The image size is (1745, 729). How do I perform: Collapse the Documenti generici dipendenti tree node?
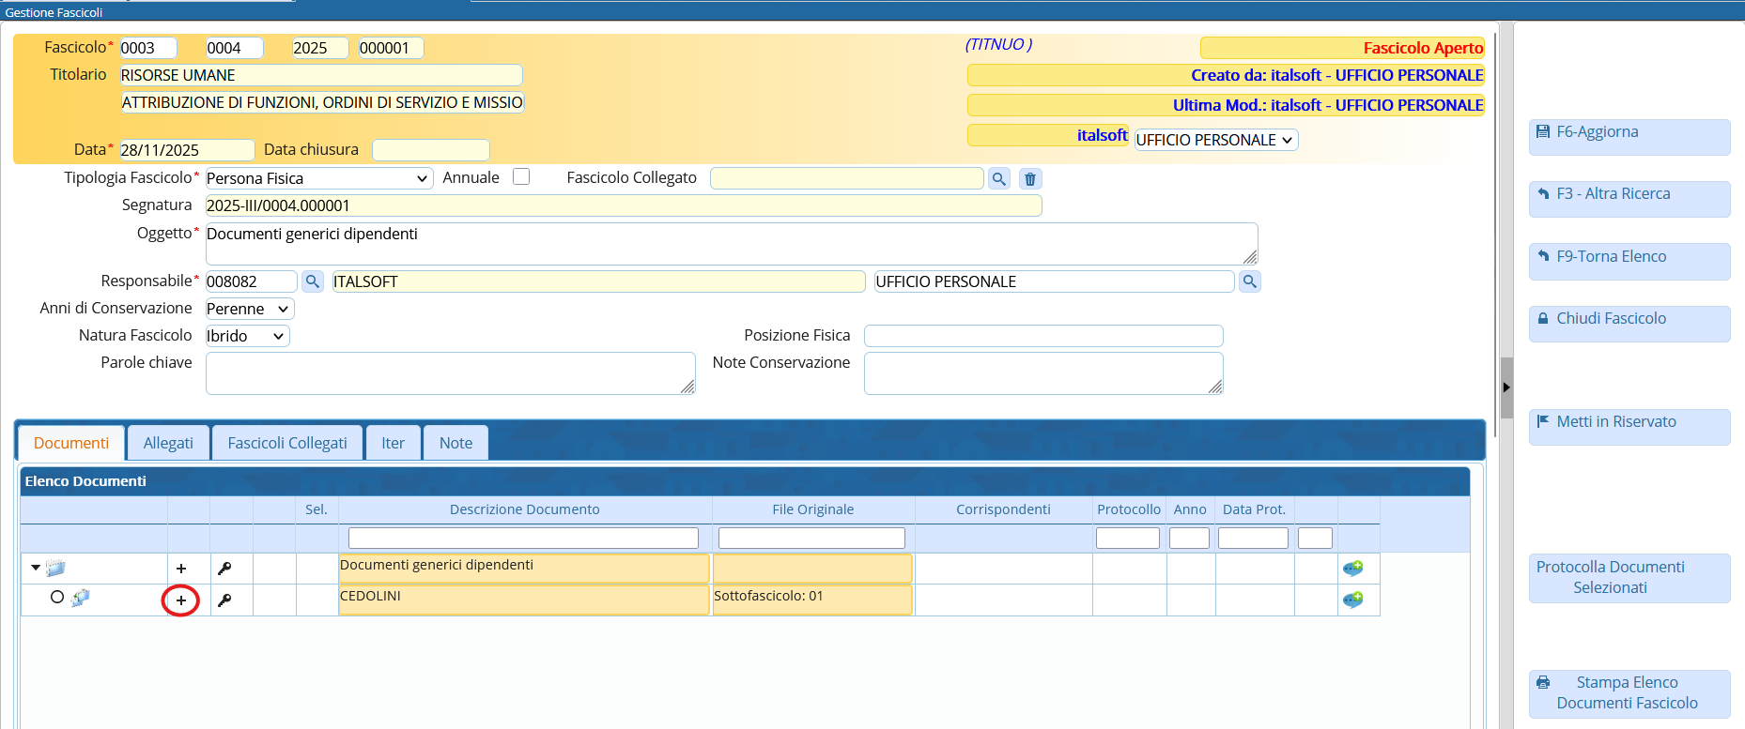click(x=36, y=568)
